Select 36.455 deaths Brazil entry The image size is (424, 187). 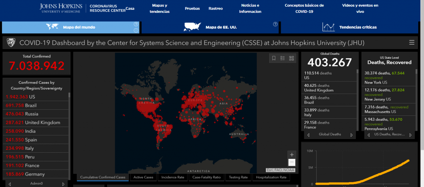329,100
